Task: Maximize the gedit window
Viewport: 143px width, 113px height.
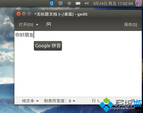Action: 29,14
